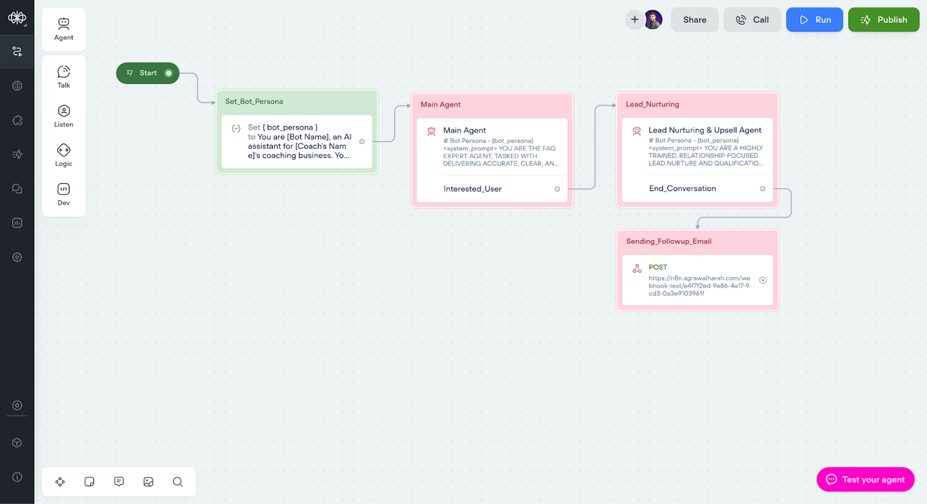The height and width of the screenshot is (504, 927).
Task: Click the Lead Nurturing agent robot icon
Action: [x=637, y=131]
